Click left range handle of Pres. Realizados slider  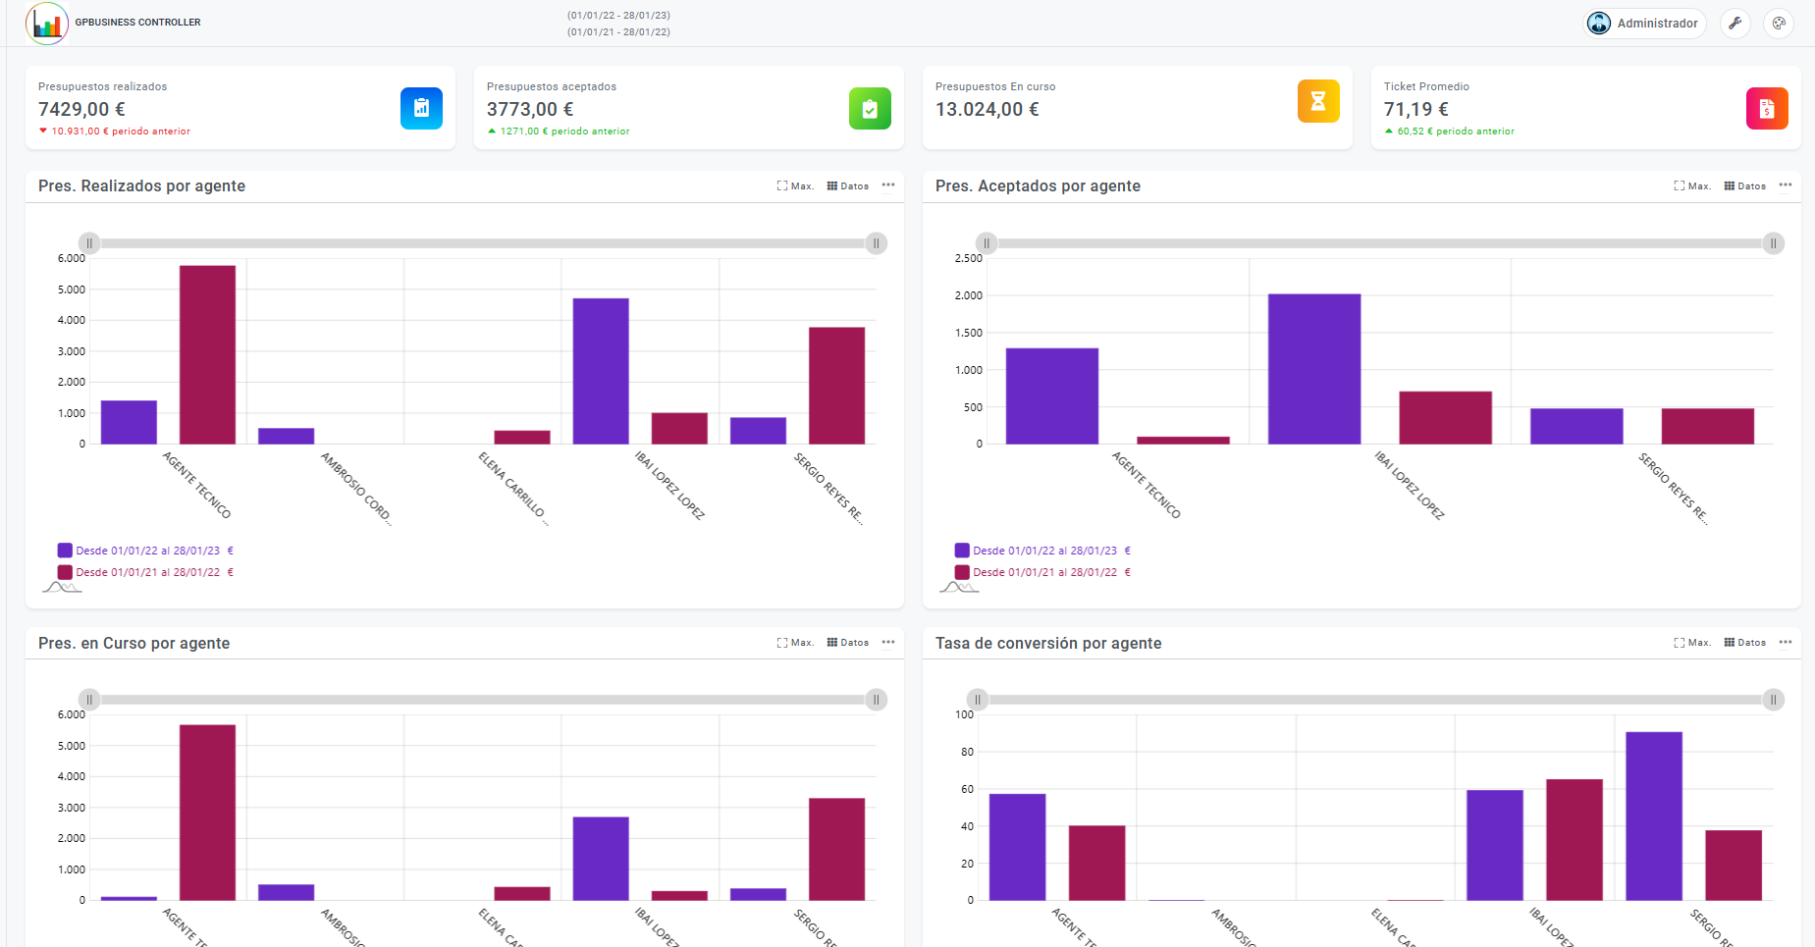[89, 243]
